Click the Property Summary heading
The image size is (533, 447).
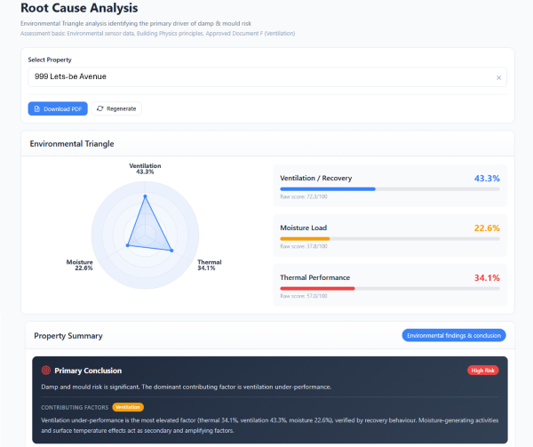click(68, 336)
